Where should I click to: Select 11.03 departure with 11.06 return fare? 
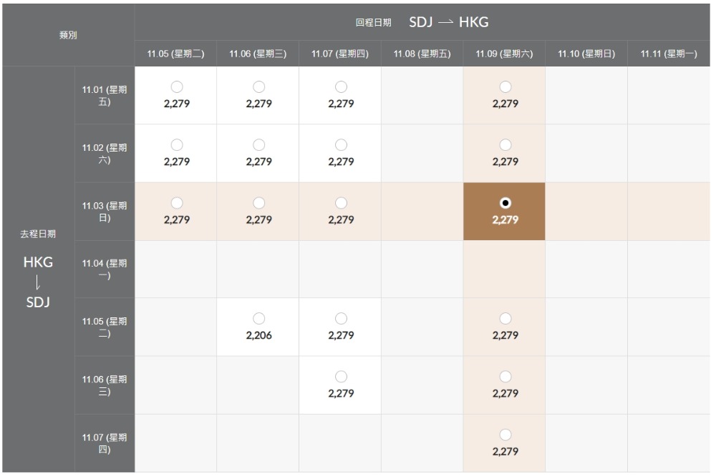pyautogui.click(x=259, y=203)
